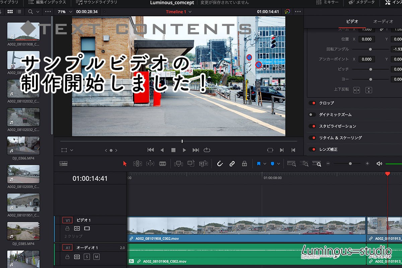Select the arrow Selection mode tool
The image size is (402, 268).
pos(125,163)
